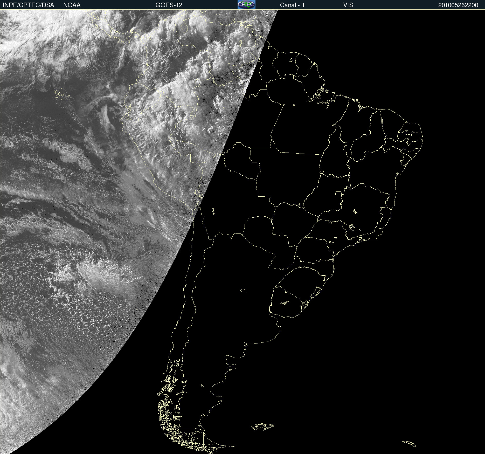Click the INPE/CPTEC/DSA header text
485x454 pixels.
tap(28, 5)
